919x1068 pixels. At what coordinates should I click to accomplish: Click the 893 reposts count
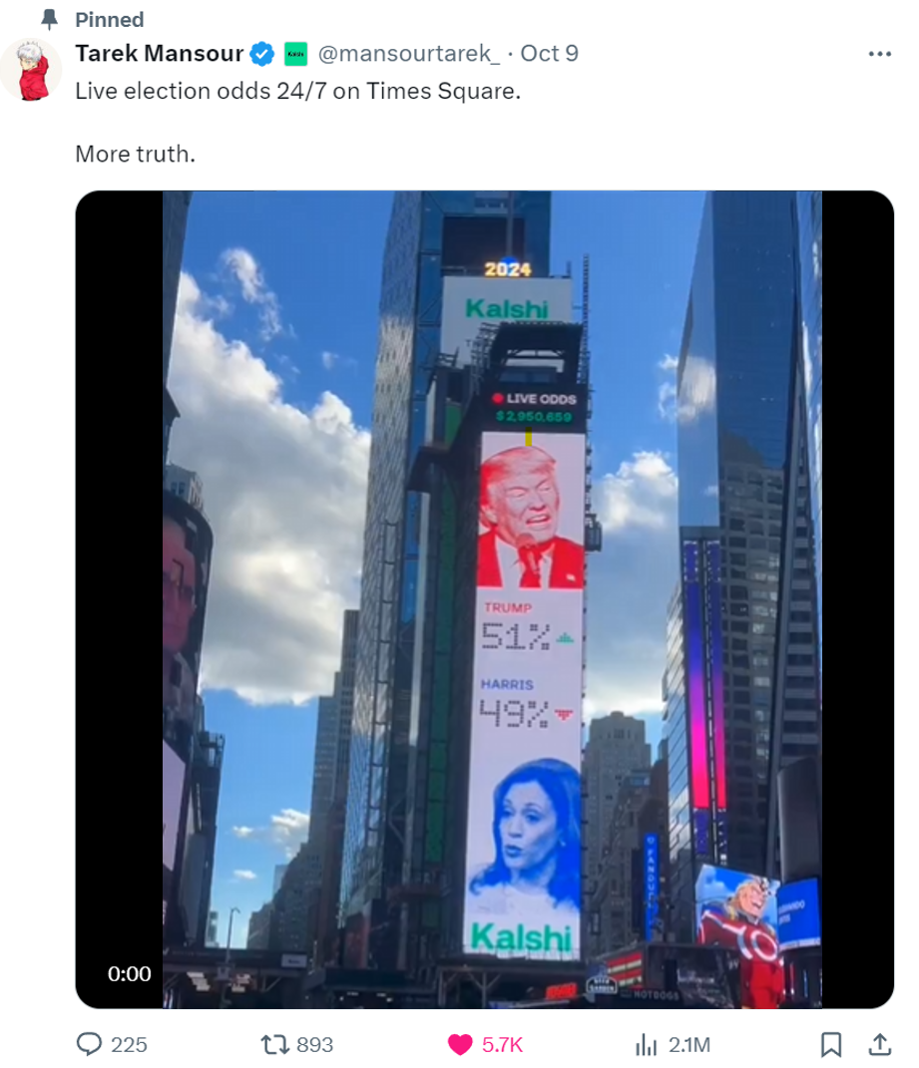(315, 1045)
